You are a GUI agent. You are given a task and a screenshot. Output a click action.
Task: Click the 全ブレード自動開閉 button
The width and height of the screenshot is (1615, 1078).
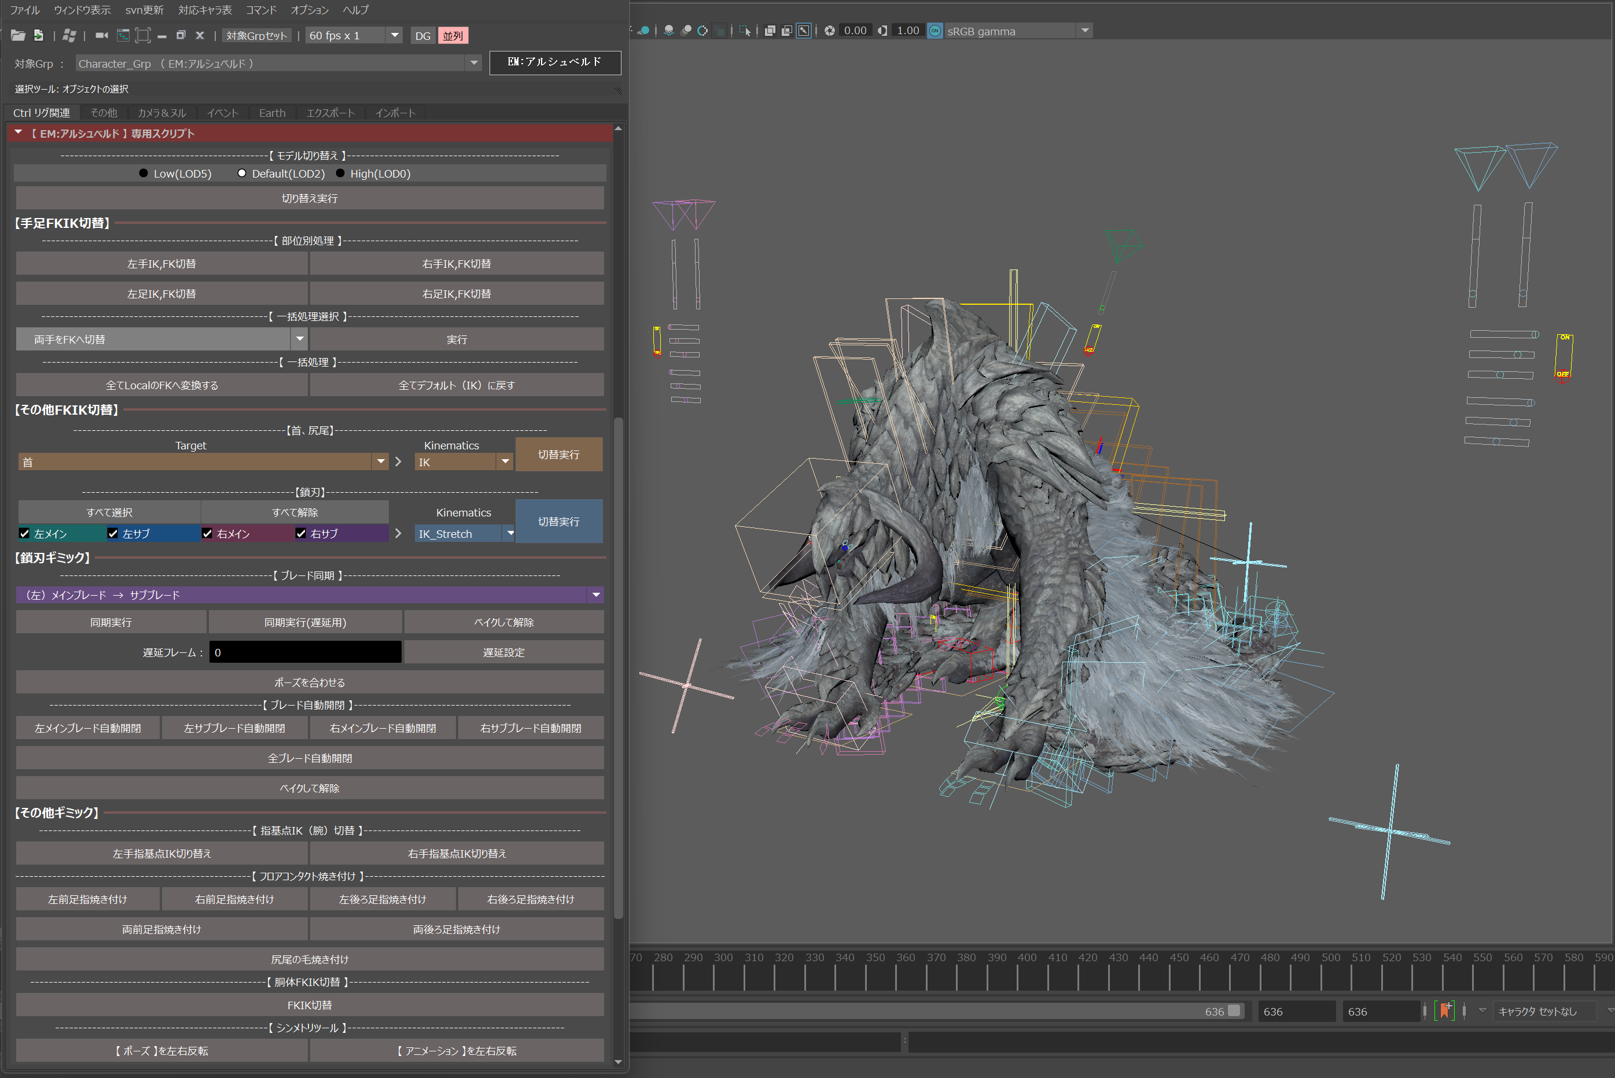point(310,758)
